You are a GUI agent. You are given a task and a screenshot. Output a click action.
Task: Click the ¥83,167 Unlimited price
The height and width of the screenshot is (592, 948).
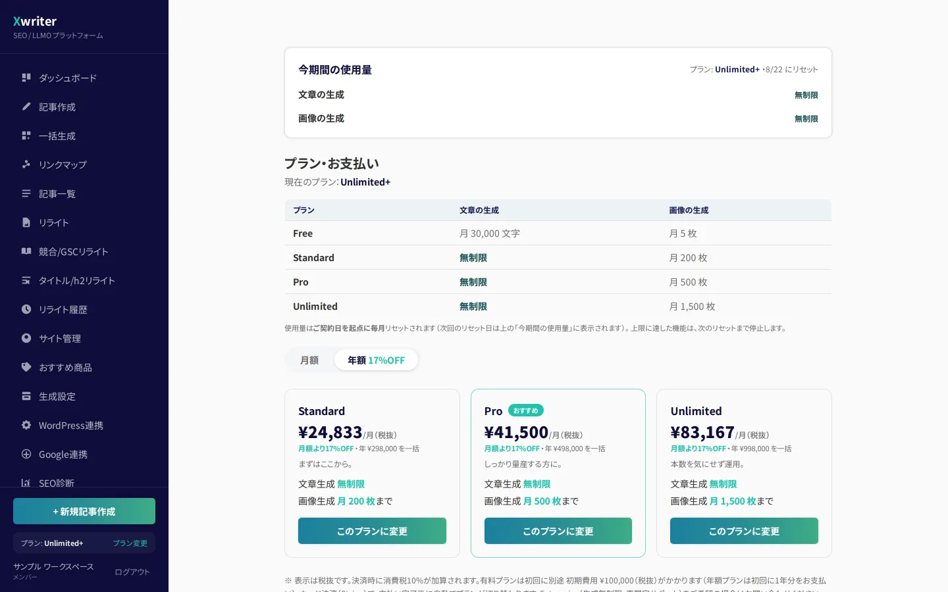click(x=702, y=432)
